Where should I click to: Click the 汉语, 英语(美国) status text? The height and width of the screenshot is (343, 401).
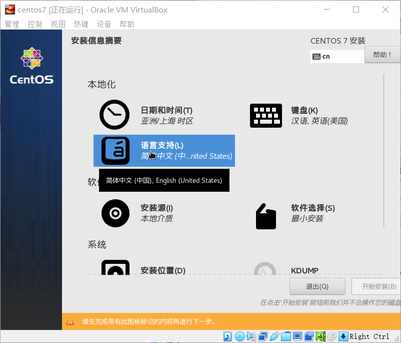(x=319, y=121)
